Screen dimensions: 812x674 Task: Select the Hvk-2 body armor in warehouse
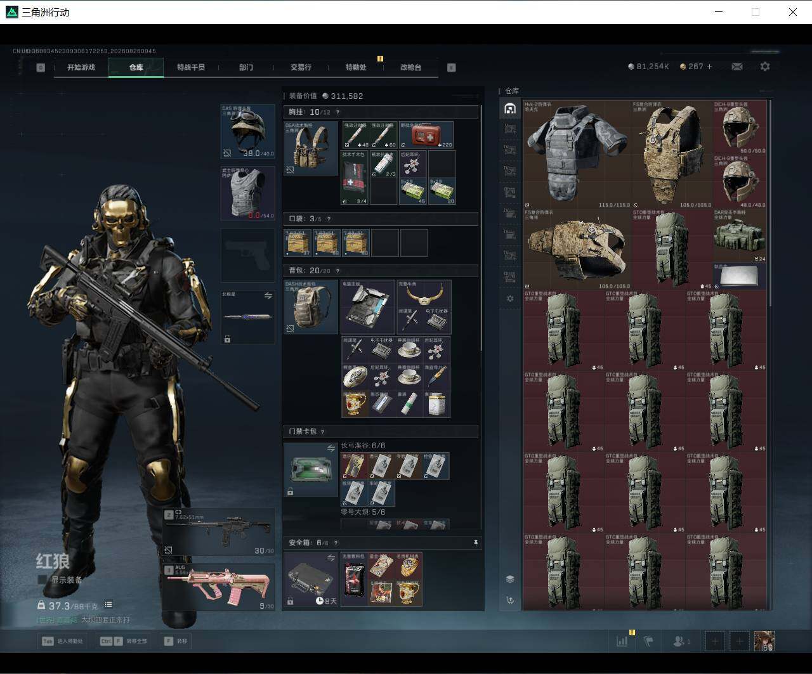coord(577,154)
